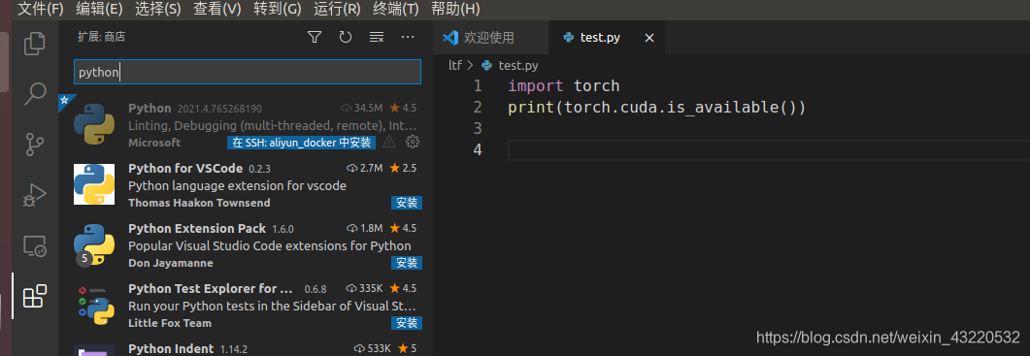Open the Extensions panel more actions menu
Image resolution: width=1030 pixels, height=356 pixels.
click(408, 38)
